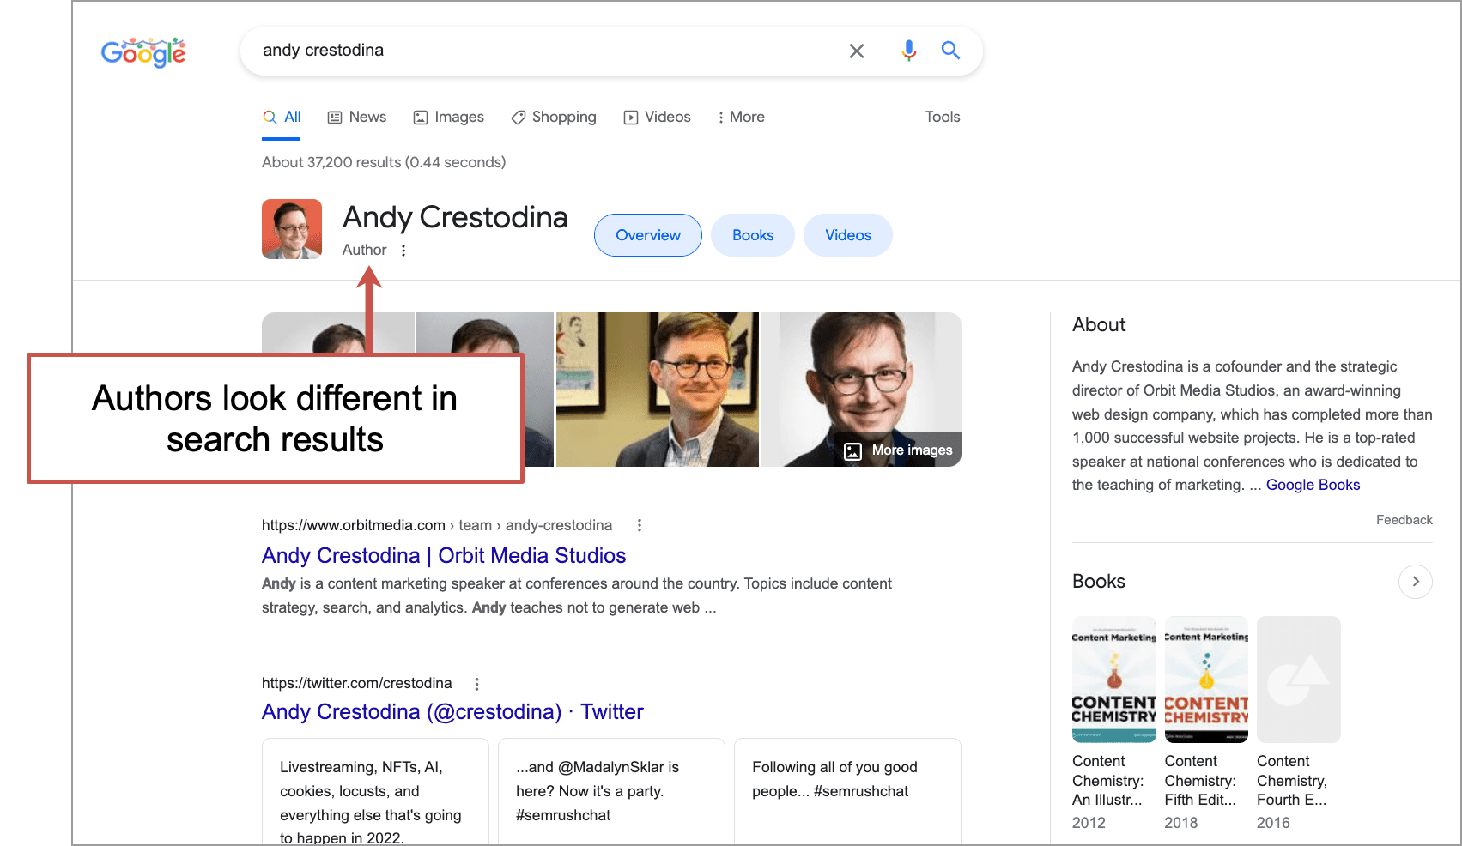Image resolution: width=1462 pixels, height=846 pixels.
Task: Click orbitmedia.com URL breadcrumb
Action: click(x=437, y=525)
